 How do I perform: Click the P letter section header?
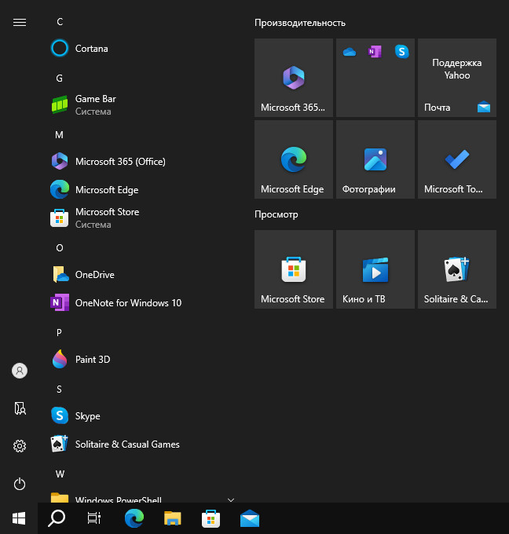[59, 333]
